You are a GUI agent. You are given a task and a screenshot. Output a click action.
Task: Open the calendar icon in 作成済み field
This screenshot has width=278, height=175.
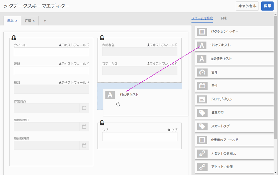coord(84,108)
